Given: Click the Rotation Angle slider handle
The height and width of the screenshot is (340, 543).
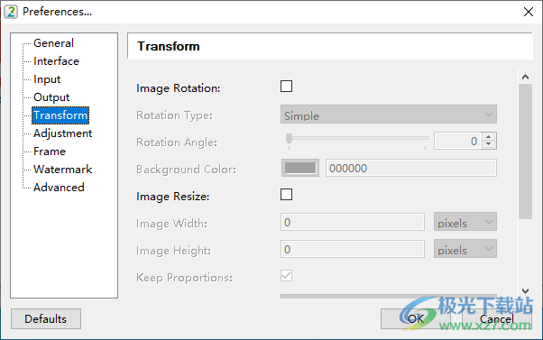Looking at the screenshot, I should [x=289, y=139].
